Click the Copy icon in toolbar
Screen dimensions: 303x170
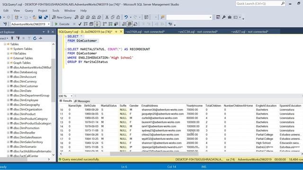pyautogui.click(x=113, y=17)
